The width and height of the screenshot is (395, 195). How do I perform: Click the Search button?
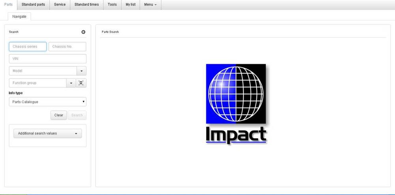coord(77,115)
